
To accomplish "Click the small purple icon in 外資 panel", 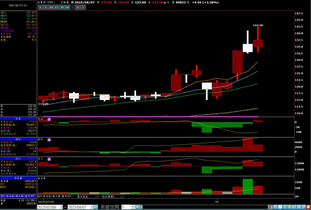I will 49,119.
